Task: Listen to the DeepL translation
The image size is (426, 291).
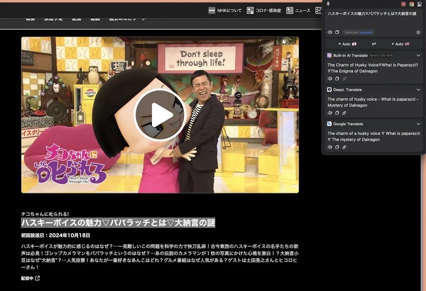Action: (330, 113)
